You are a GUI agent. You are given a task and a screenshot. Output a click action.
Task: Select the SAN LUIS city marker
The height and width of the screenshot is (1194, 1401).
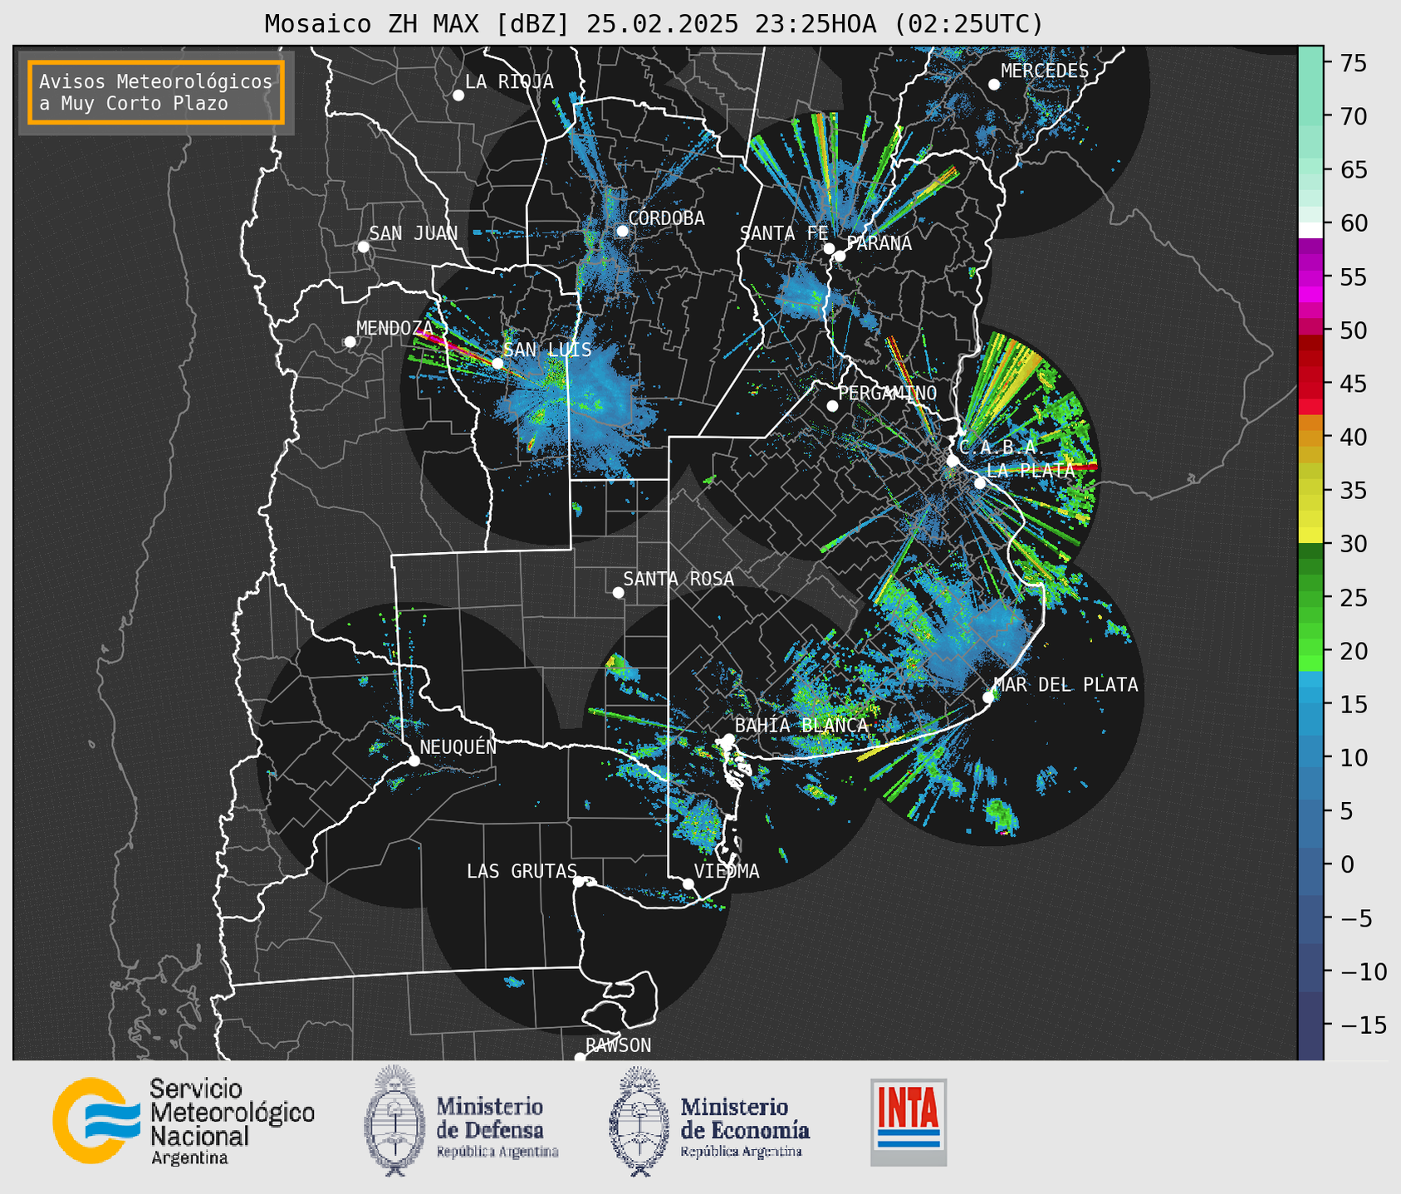pyautogui.click(x=497, y=364)
